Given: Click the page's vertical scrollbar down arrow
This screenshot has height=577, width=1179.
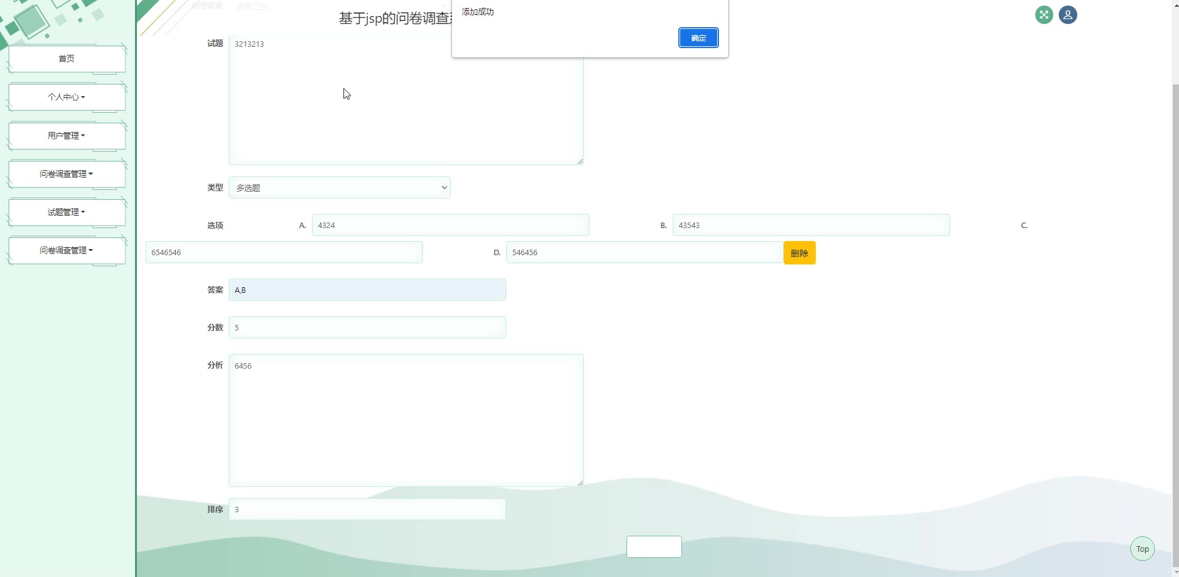Looking at the screenshot, I should pos(1175,573).
